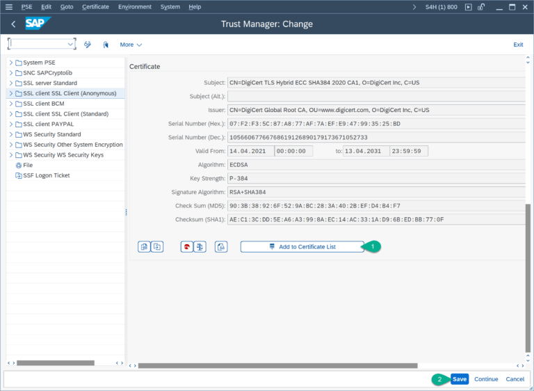534x391 pixels.
Task: Click the second certificate export icon
Action: pos(157,246)
